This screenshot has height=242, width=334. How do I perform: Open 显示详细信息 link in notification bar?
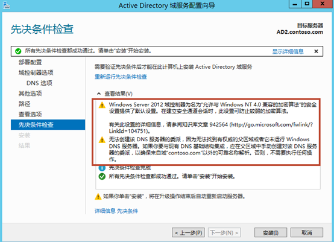pos(288,51)
